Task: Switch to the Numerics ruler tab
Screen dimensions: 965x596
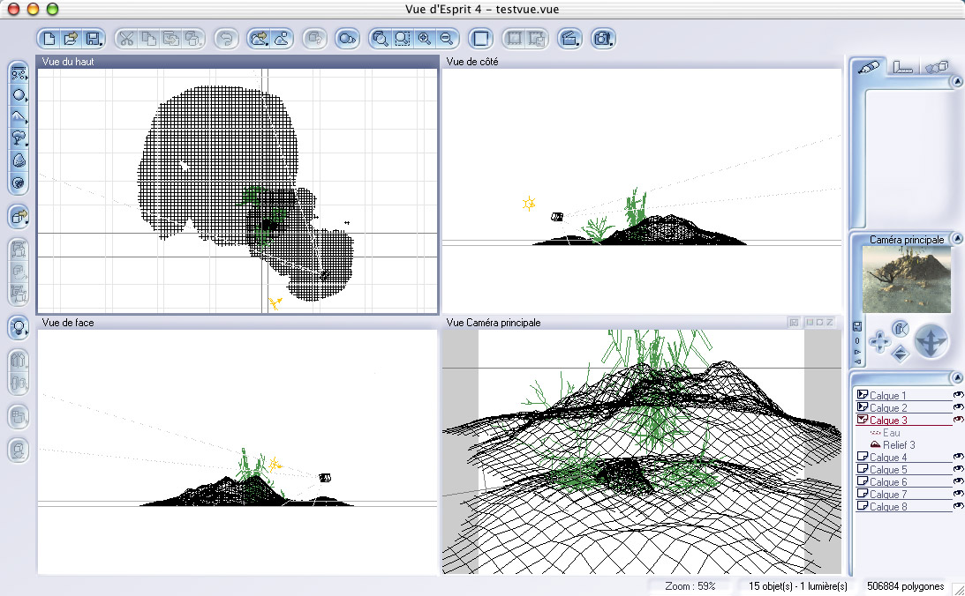Action: coord(902,67)
